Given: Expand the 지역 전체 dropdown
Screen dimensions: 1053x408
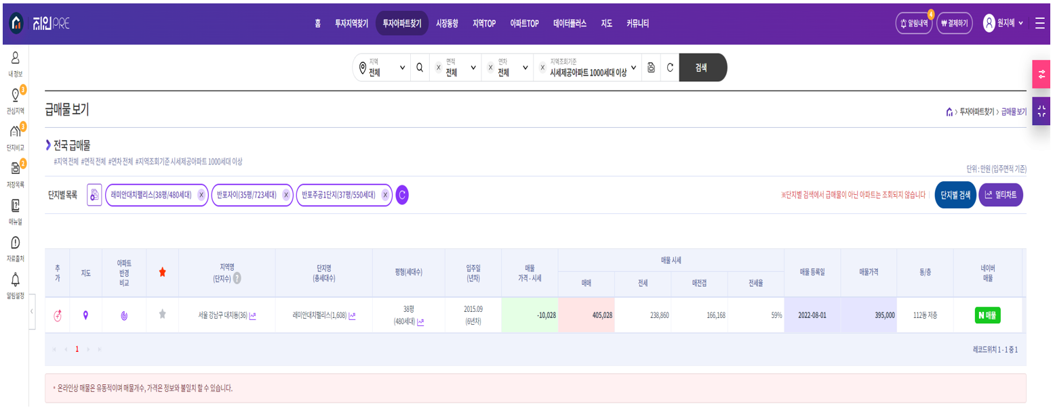Looking at the screenshot, I should tap(383, 68).
